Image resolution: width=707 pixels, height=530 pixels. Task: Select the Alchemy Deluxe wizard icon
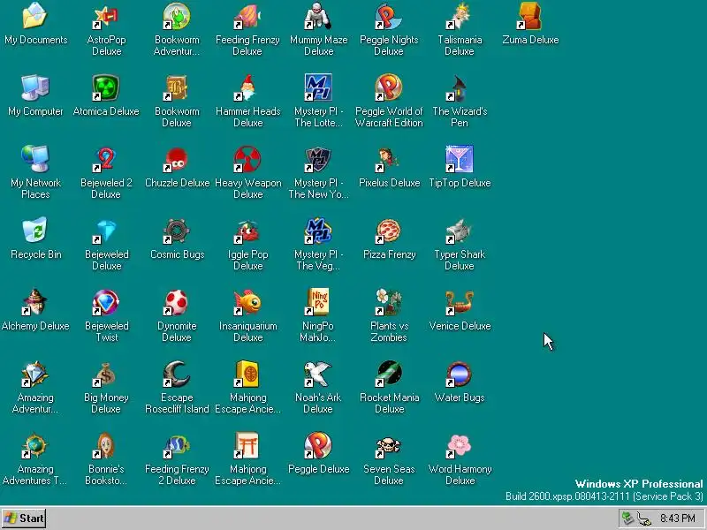point(35,302)
